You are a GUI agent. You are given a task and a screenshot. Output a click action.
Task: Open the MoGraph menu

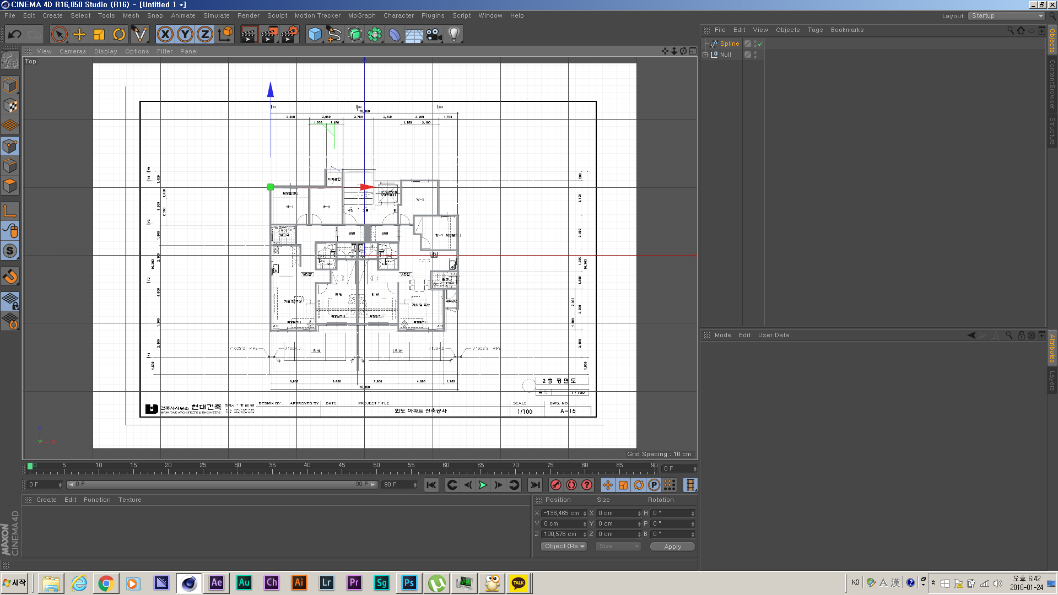[x=362, y=15]
